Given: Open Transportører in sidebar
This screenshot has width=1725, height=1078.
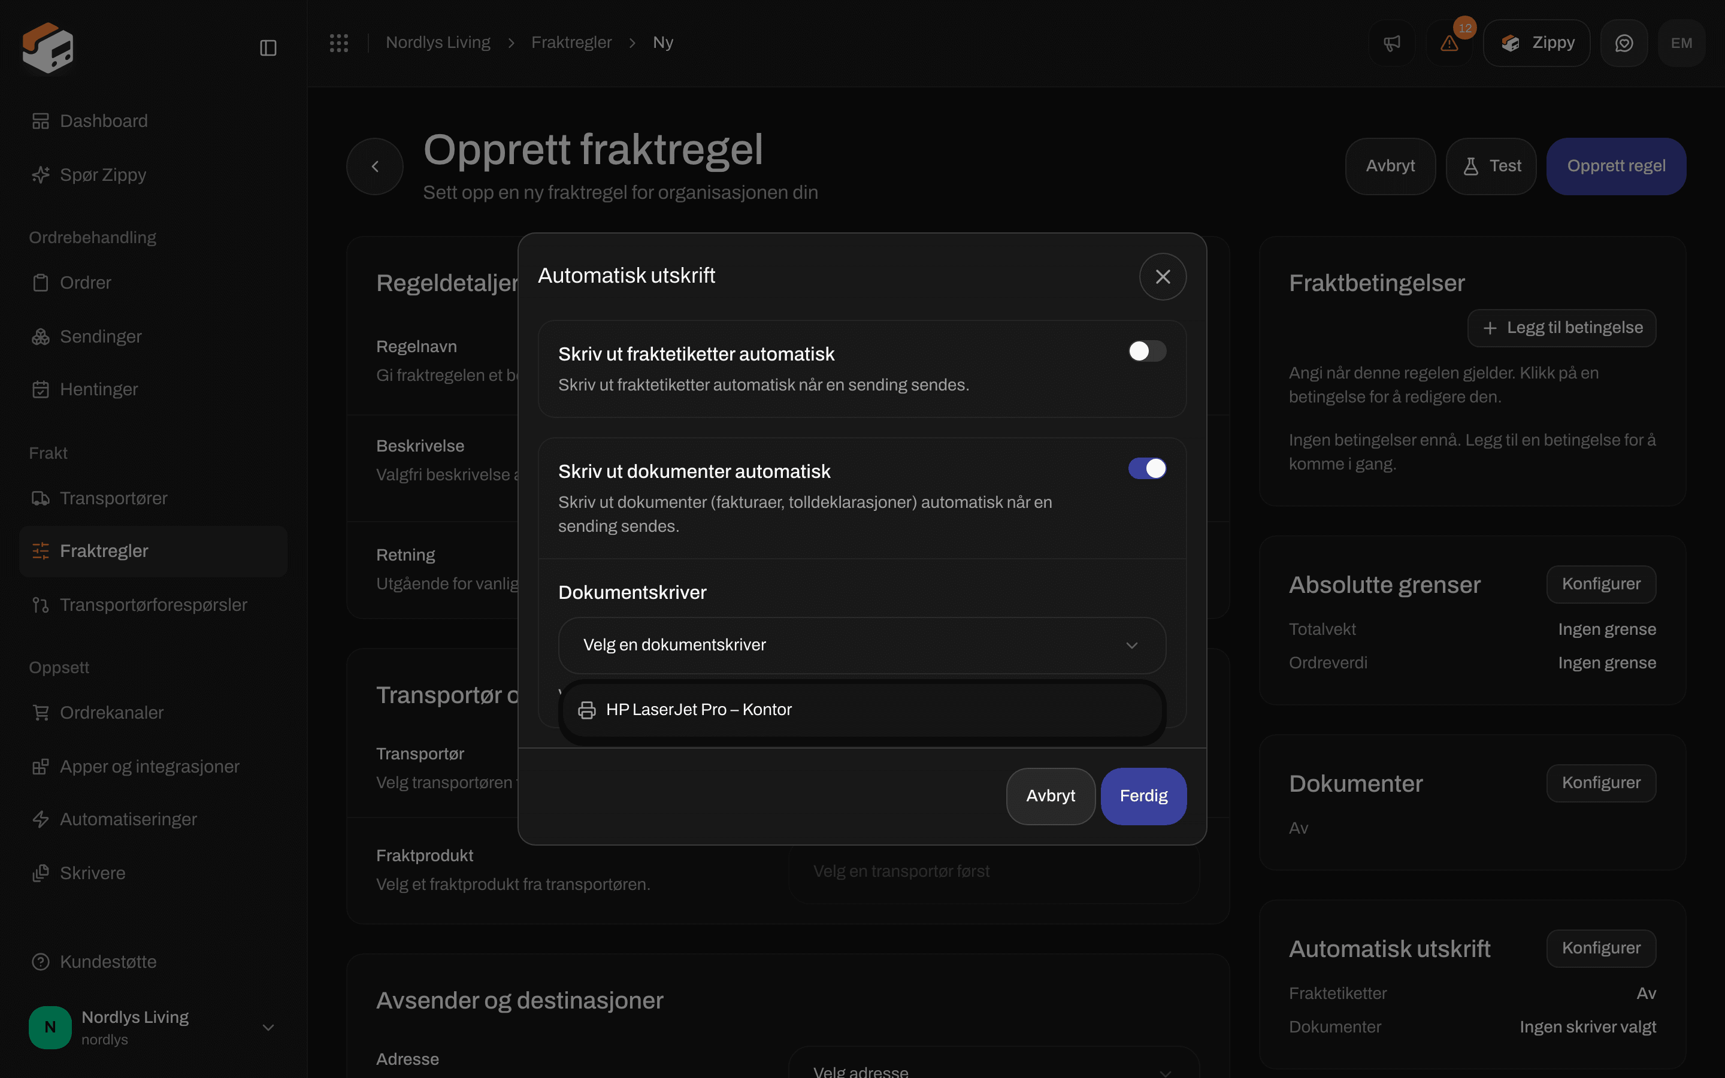Looking at the screenshot, I should [153, 498].
